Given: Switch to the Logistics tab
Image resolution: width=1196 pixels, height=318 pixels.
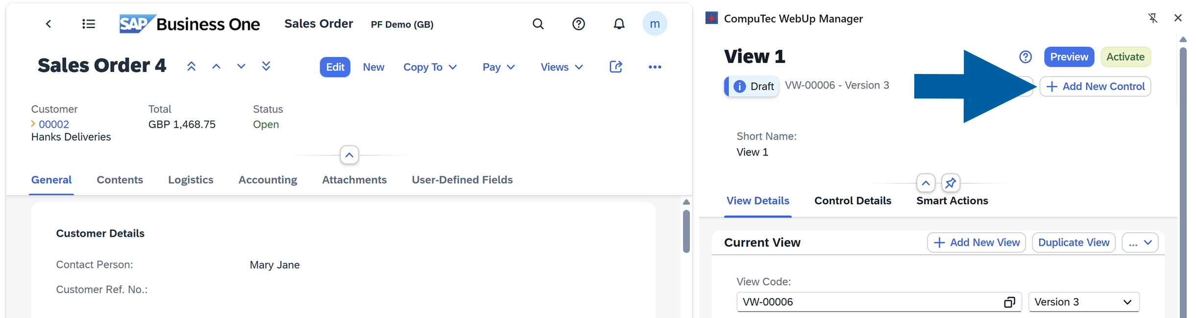Looking at the screenshot, I should (191, 180).
